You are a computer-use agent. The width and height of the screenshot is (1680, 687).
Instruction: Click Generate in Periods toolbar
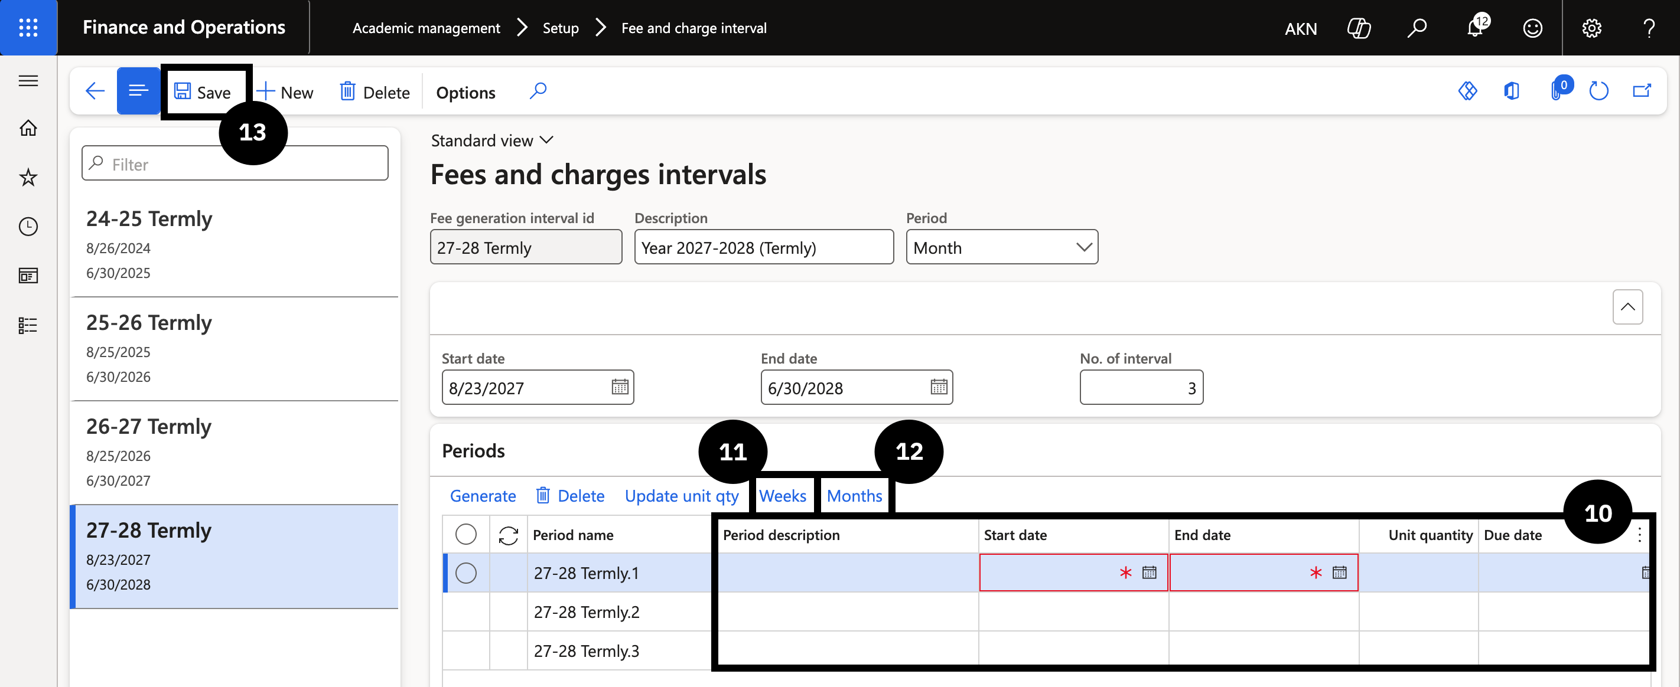[x=483, y=496]
